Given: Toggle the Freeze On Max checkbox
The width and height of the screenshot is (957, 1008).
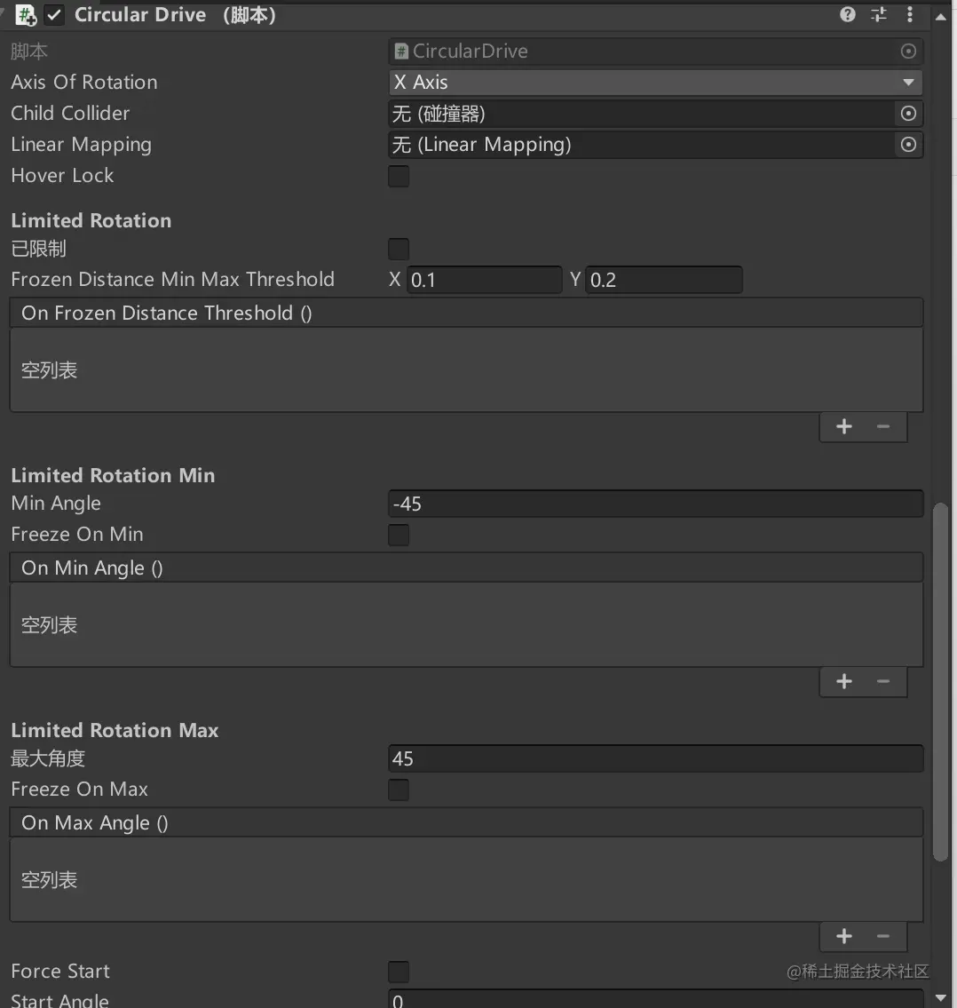Looking at the screenshot, I should pos(399,790).
